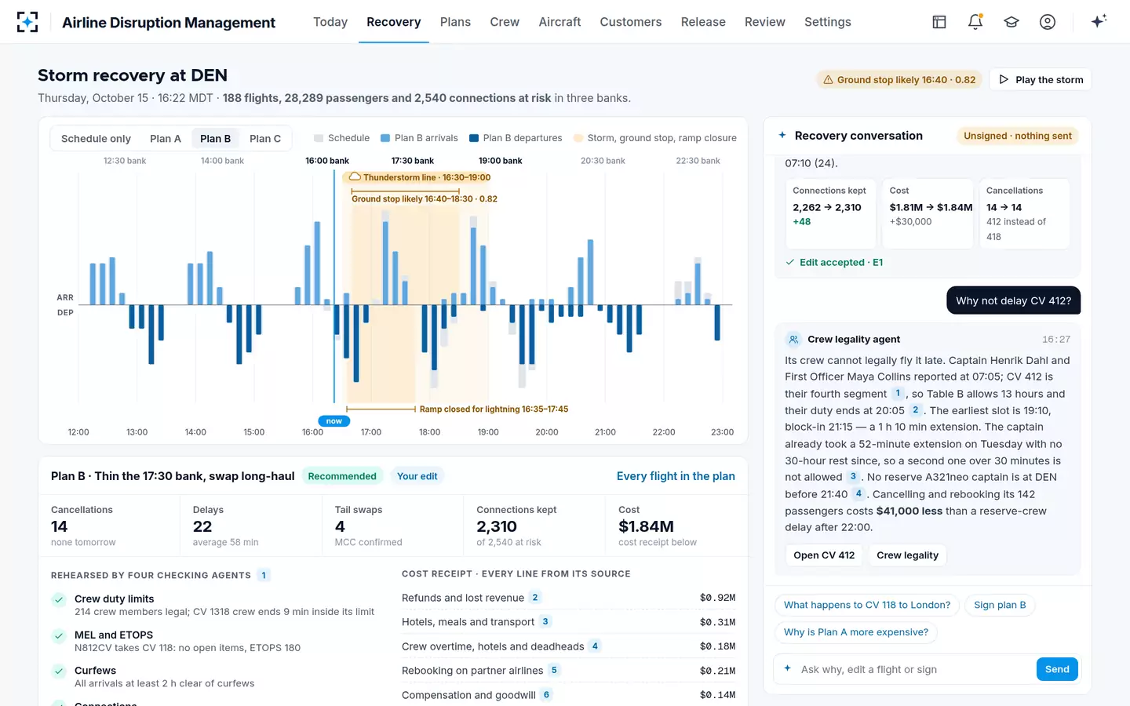Screen dimensions: 1130x706
Task: Click the Sign plan B suggestion
Action: click(1000, 605)
